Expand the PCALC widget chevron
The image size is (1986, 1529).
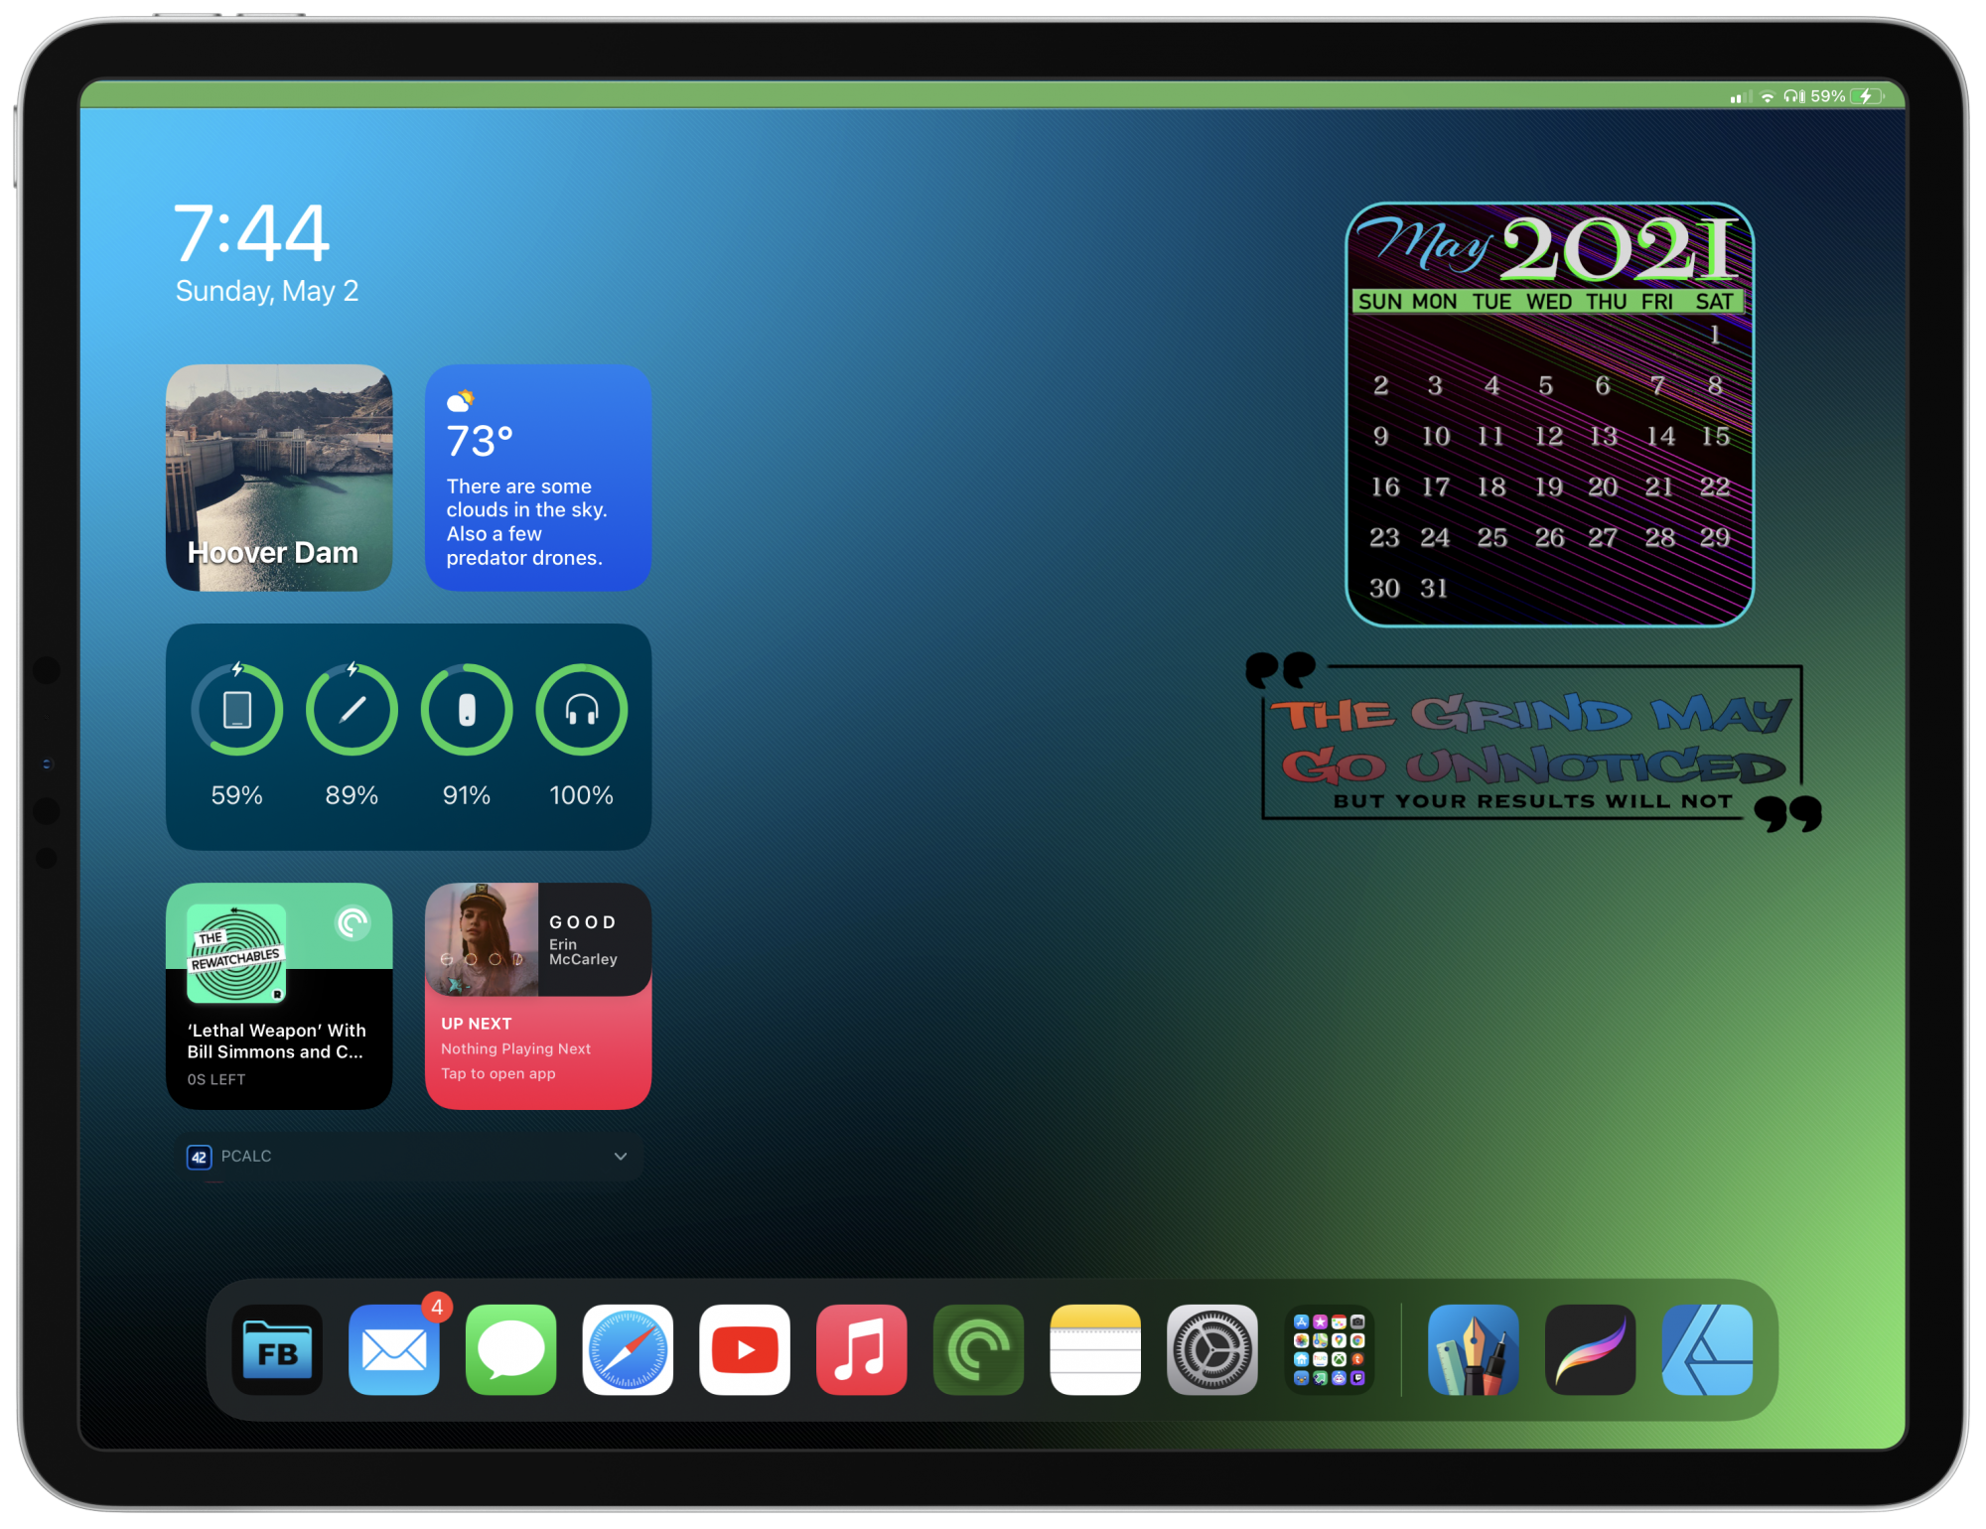point(621,1157)
